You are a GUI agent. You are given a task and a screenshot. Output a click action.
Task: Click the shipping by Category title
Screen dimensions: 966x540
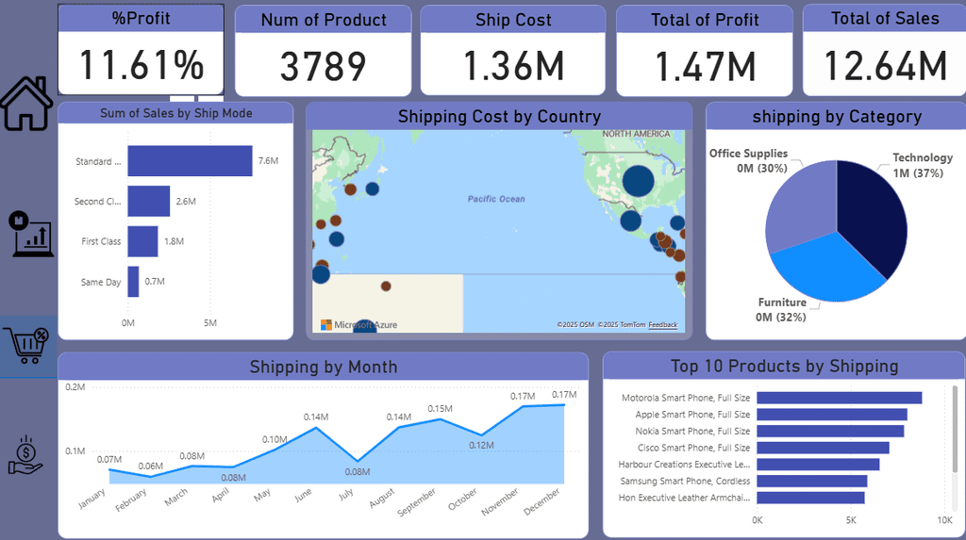tap(837, 116)
